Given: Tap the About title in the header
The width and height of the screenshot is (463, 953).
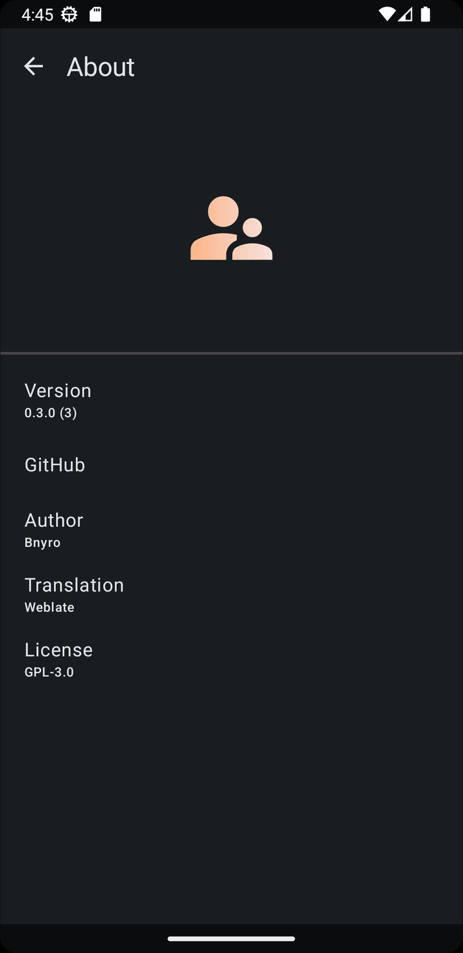Looking at the screenshot, I should click(x=100, y=67).
